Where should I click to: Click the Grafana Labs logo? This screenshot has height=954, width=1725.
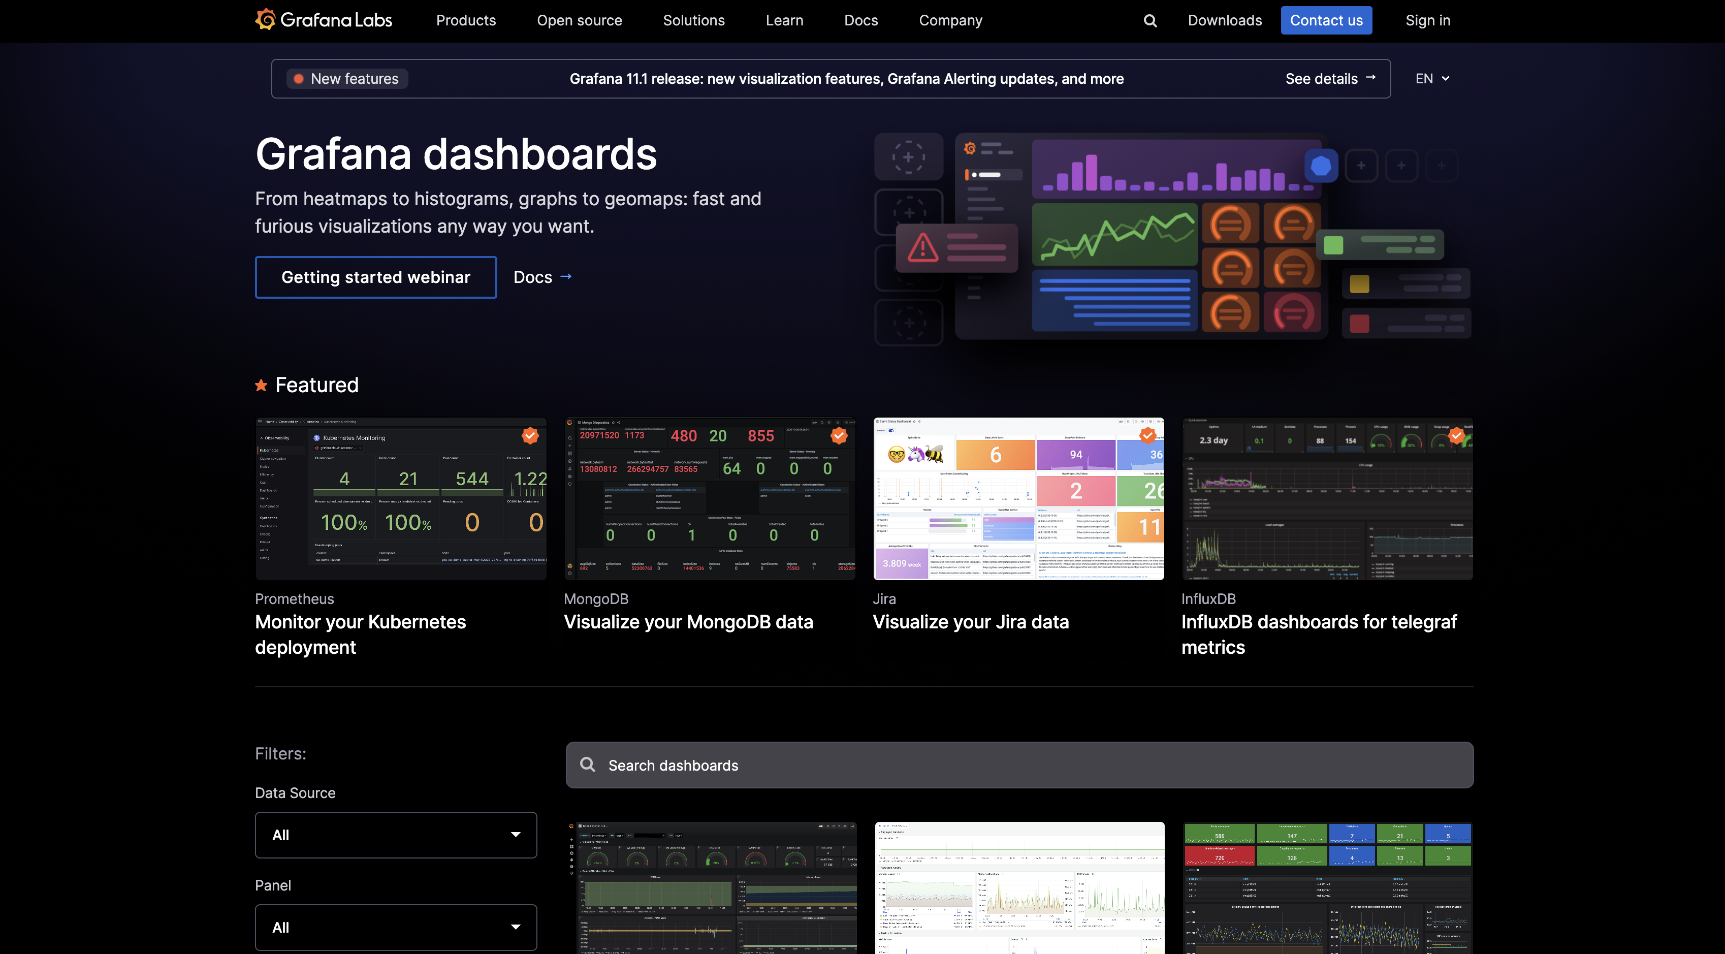coord(324,20)
